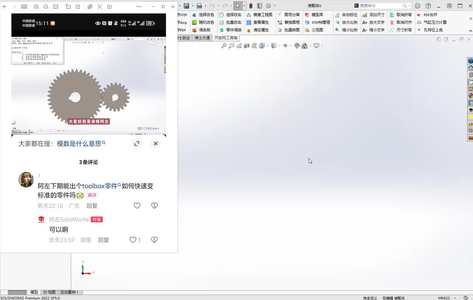Expand the search command dropdown arrow
The width and height of the screenshot is (473, 300).
tap(409, 6)
